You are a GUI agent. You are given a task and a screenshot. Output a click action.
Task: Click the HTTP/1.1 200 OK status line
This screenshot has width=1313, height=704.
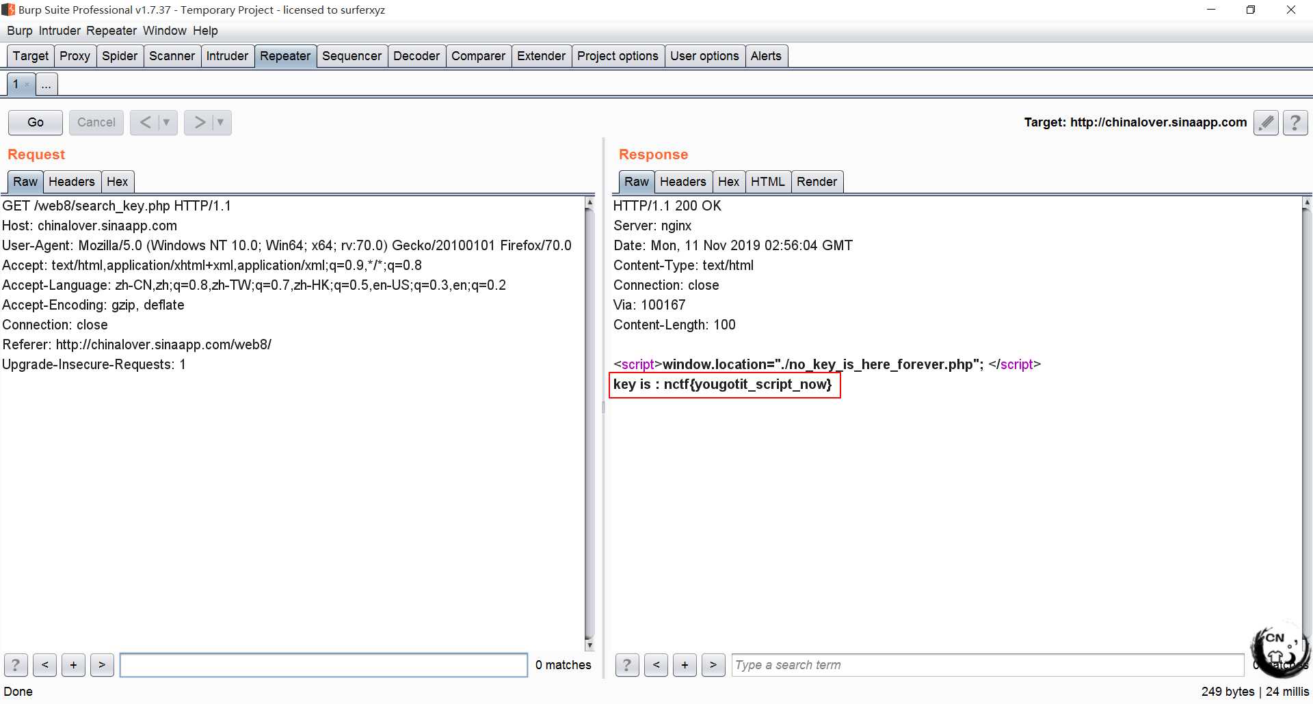(667, 206)
